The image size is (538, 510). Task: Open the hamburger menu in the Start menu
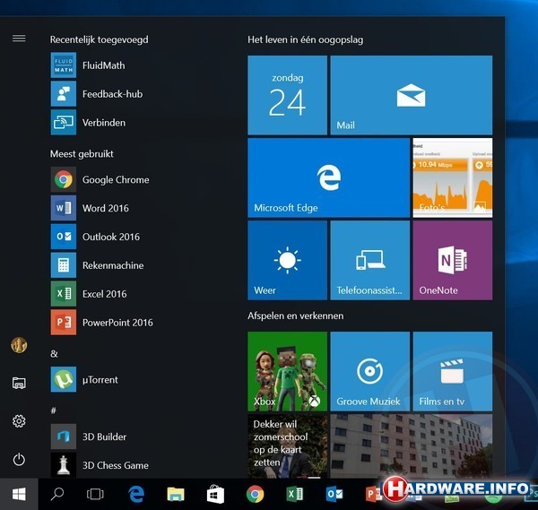point(19,39)
